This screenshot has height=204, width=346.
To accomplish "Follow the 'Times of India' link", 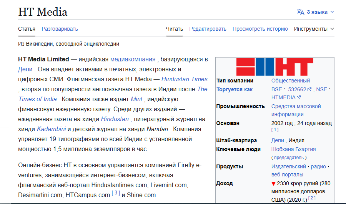I will (38, 99).
